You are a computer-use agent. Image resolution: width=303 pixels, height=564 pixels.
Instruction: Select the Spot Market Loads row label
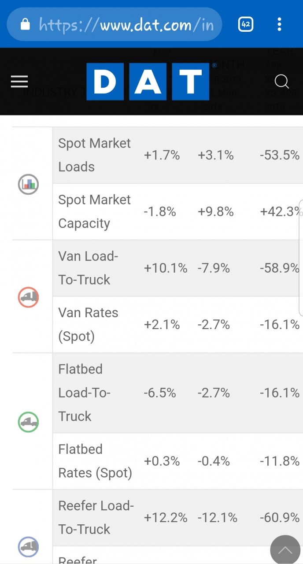[94, 155]
